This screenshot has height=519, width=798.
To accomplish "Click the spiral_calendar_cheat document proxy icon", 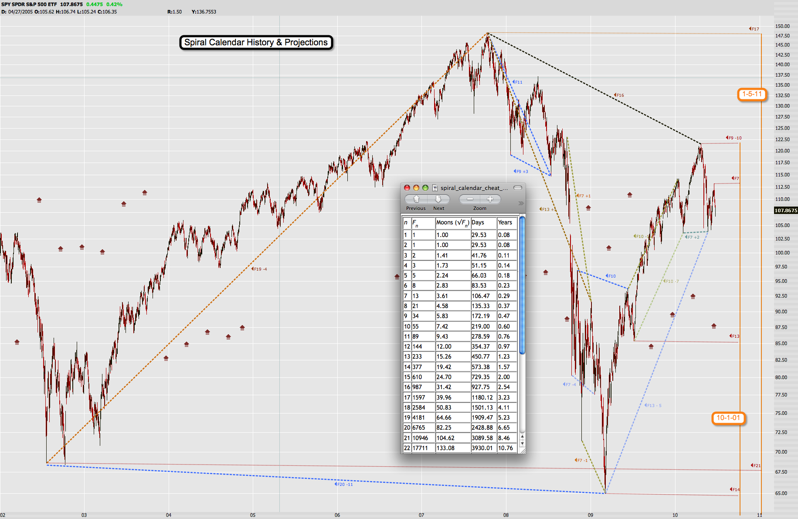I will [x=435, y=188].
